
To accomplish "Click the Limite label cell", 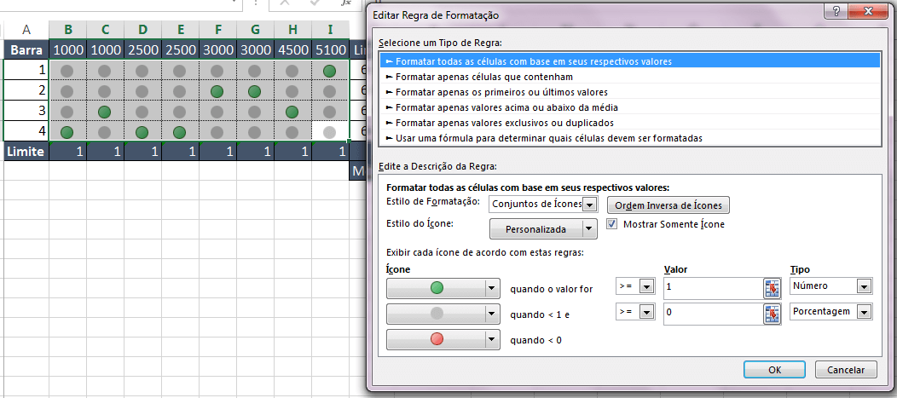I will point(26,152).
